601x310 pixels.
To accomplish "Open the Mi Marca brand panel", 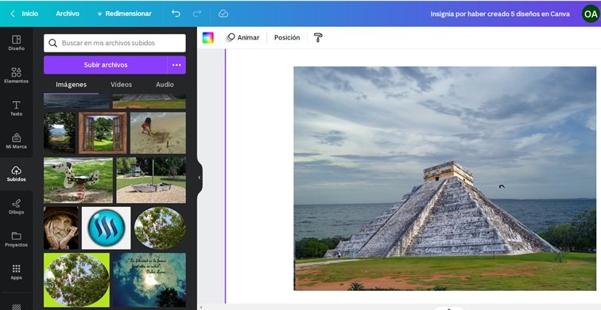I will pos(16,140).
